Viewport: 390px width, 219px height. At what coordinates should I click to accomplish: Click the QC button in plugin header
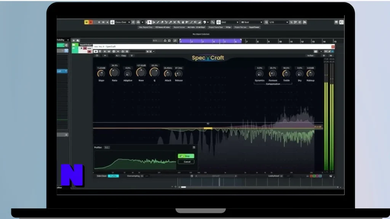[x=326, y=51]
